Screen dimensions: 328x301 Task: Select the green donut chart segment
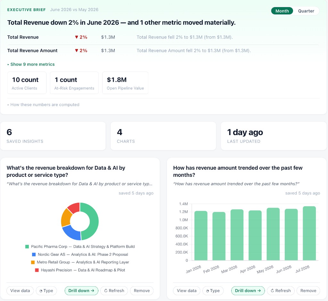point(94,221)
